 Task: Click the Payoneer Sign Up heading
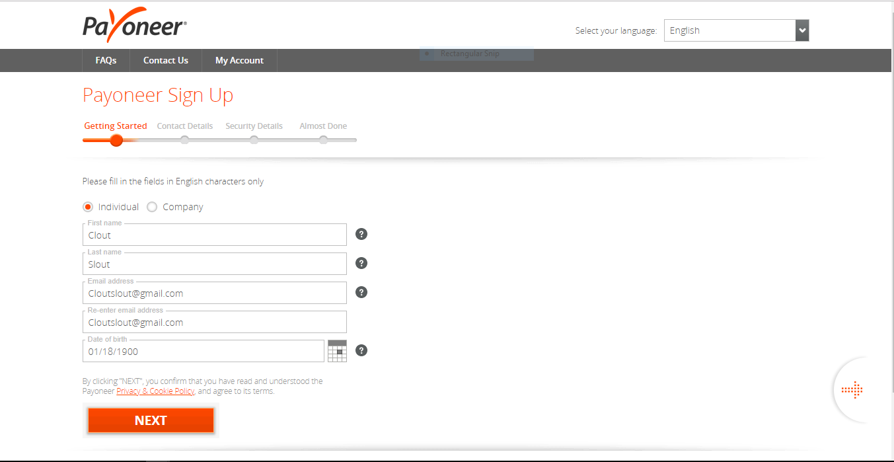158,96
